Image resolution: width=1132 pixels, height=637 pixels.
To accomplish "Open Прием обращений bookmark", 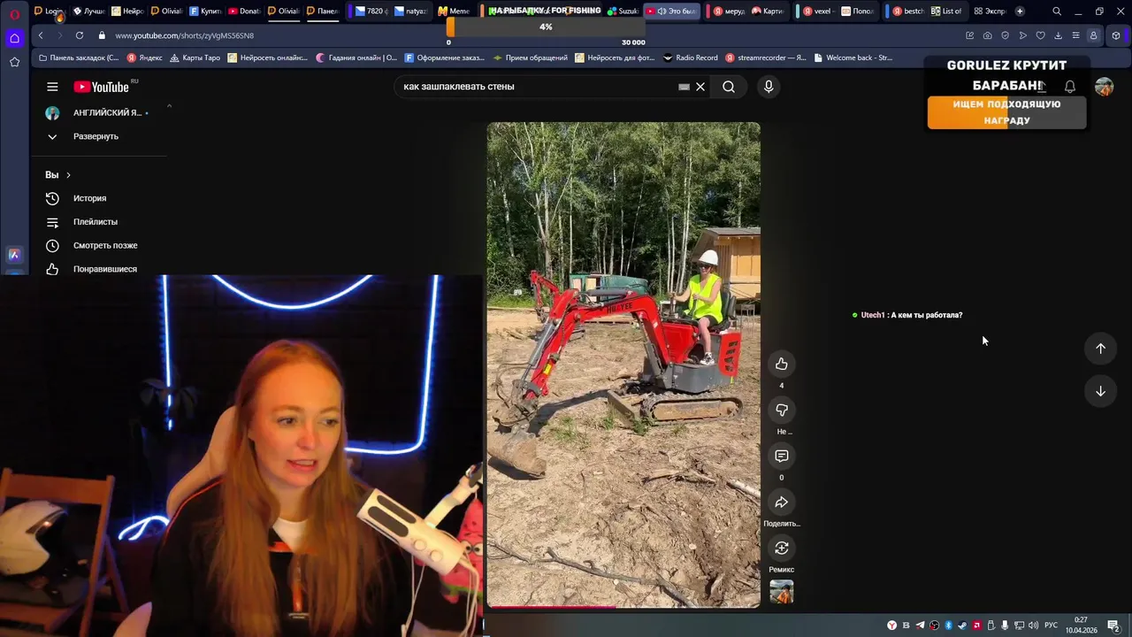I will (530, 58).
